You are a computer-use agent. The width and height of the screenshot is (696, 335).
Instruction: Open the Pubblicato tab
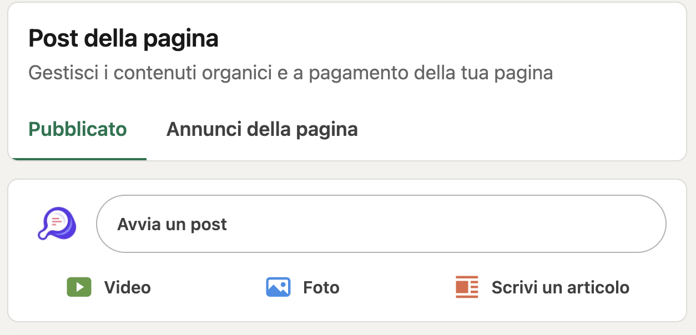(x=78, y=130)
